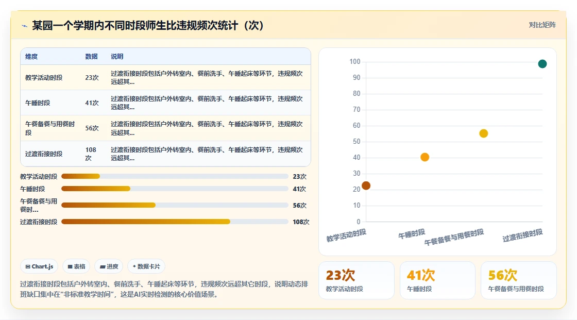This screenshot has width=577, height=320.
Task: Click the 午餐备餐与用餐时… progress bar
Action: click(x=175, y=205)
